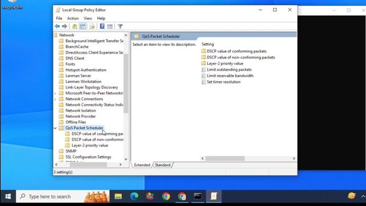Switch to the Extended tab
The width and height of the screenshot is (366, 206).
[x=142, y=165]
